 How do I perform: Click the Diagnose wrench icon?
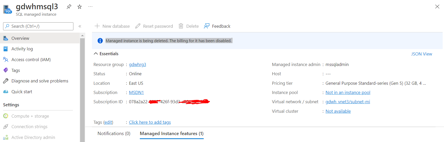(x=6, y=81)
